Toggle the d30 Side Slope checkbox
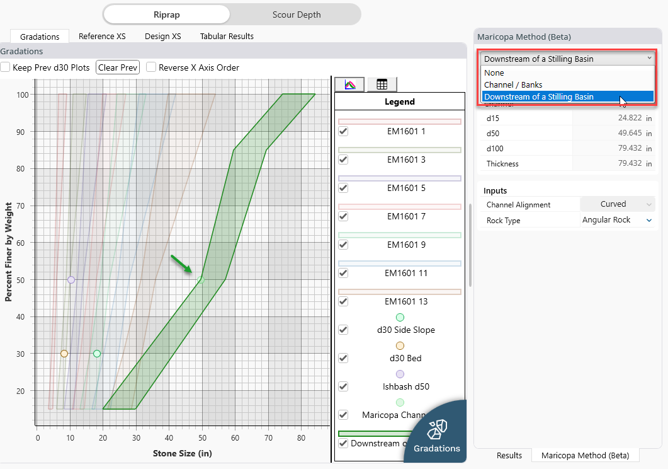668x469 pixels. click(343, 330)
